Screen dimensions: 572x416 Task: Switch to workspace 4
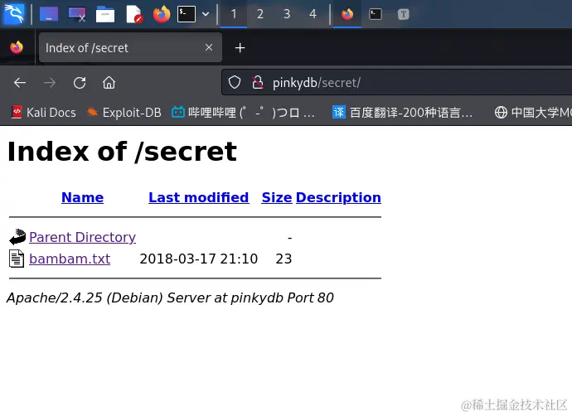(x=313, y=13)
